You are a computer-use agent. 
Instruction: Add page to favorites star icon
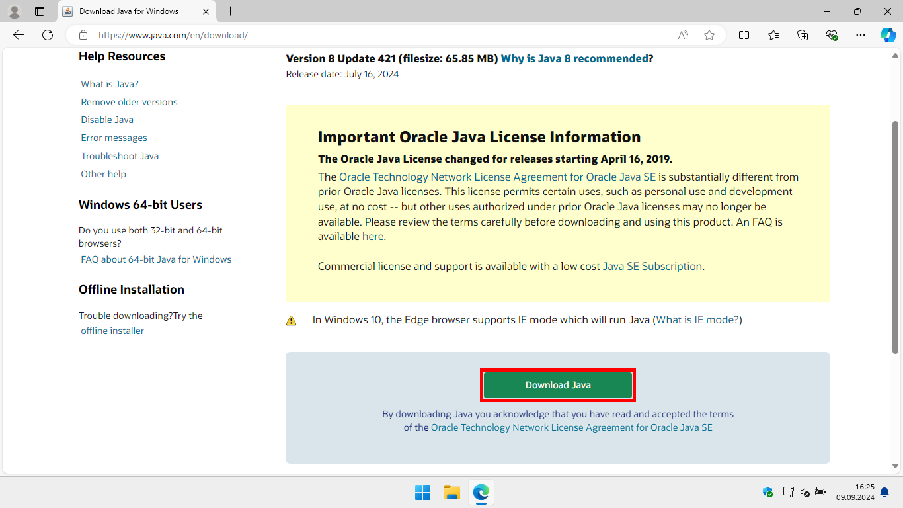[x=709, y=35]
